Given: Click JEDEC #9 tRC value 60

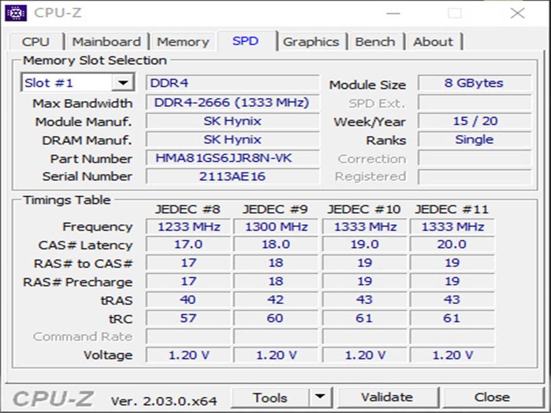Looking at the screenshot, I should (x=276, y=318).
